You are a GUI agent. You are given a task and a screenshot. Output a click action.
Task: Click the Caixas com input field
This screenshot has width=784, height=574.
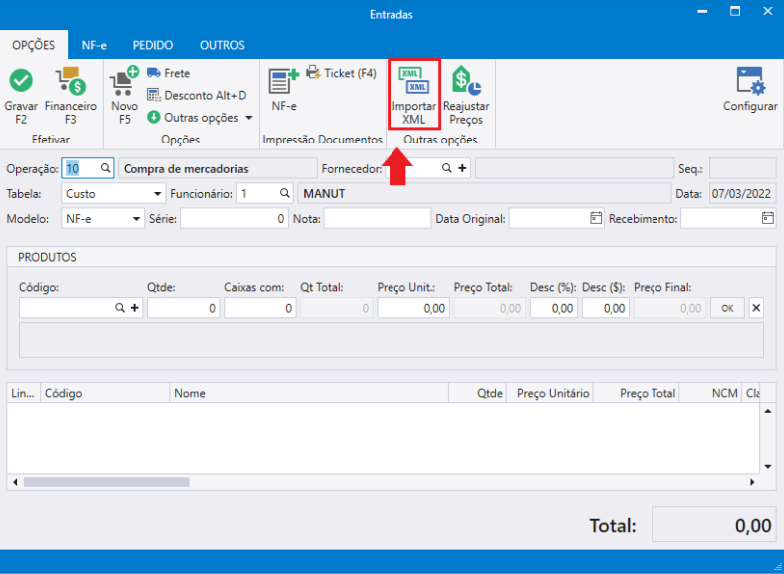point(260,308)
